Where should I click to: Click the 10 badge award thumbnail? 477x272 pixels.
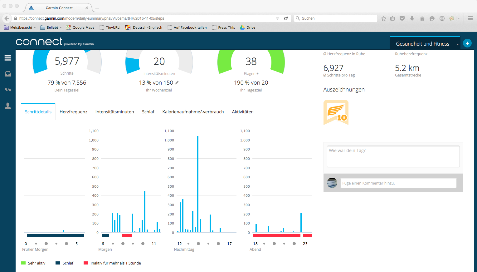[x=336, y=112]
